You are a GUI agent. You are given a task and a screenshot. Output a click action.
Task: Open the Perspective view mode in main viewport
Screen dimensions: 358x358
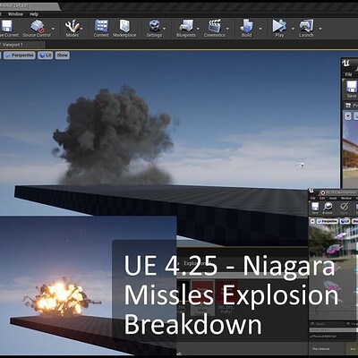click(20, 55)
